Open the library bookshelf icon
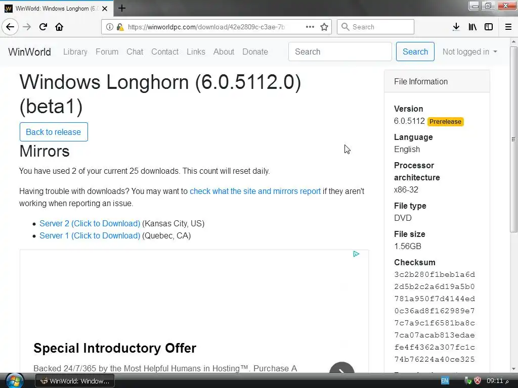The height and width of the screenshot is (388, 518). pos(472,27)
